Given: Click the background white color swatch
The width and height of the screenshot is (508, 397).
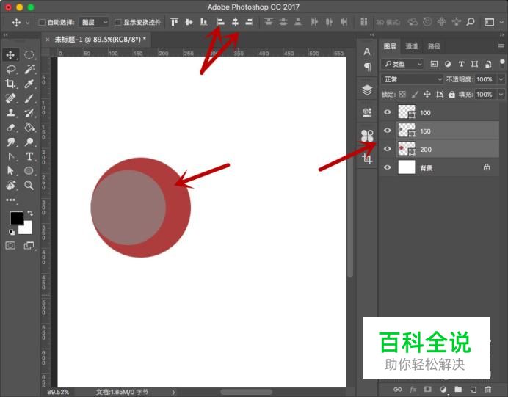Looking at the screenshot, I should [x=27, y=229].
